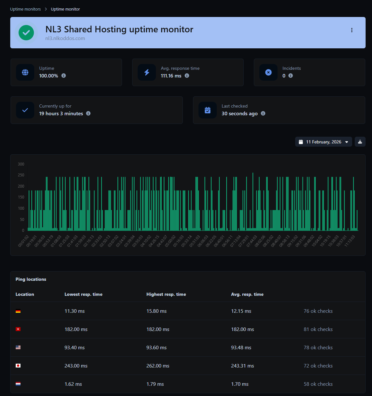This screenshot has height=396, width=372.
Task: Open the three-dot options menu
Action: tap(352, 30)
